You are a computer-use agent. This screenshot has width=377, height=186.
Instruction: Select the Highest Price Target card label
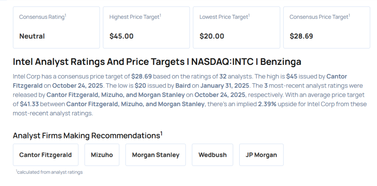135,17
